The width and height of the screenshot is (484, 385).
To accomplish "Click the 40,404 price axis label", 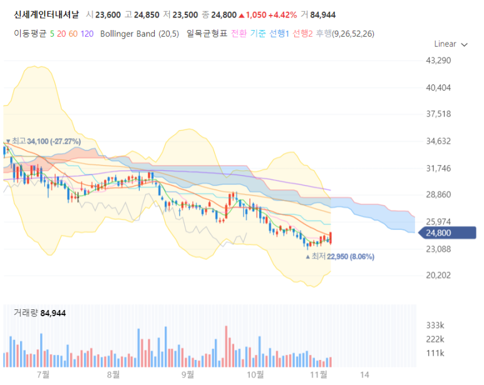I will coord(438,87).
